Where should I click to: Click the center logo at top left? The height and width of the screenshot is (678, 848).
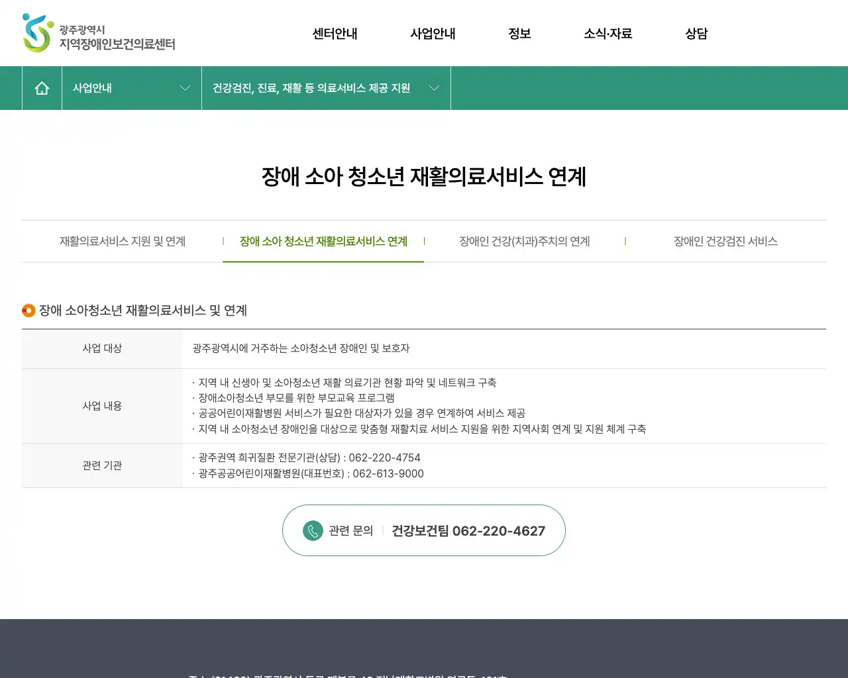click(x=99, y=33)
